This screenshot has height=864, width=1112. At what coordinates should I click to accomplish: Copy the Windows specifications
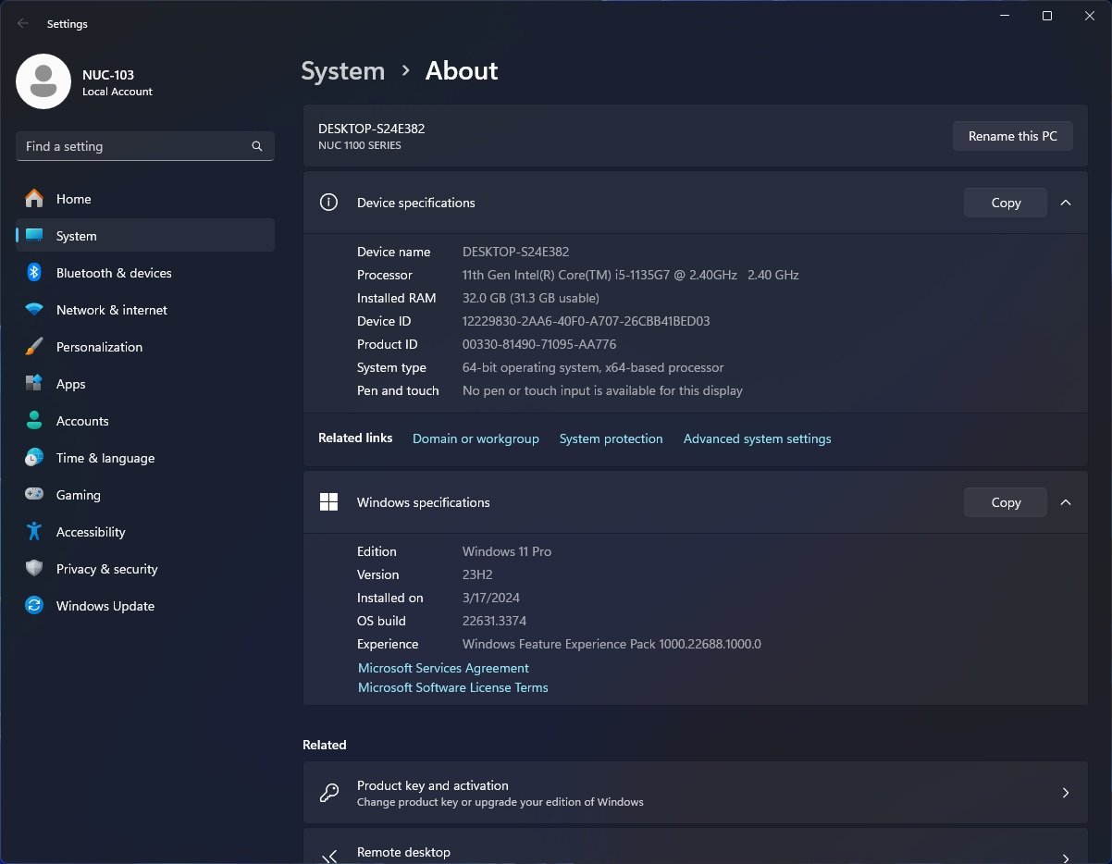coord(1006,502)
